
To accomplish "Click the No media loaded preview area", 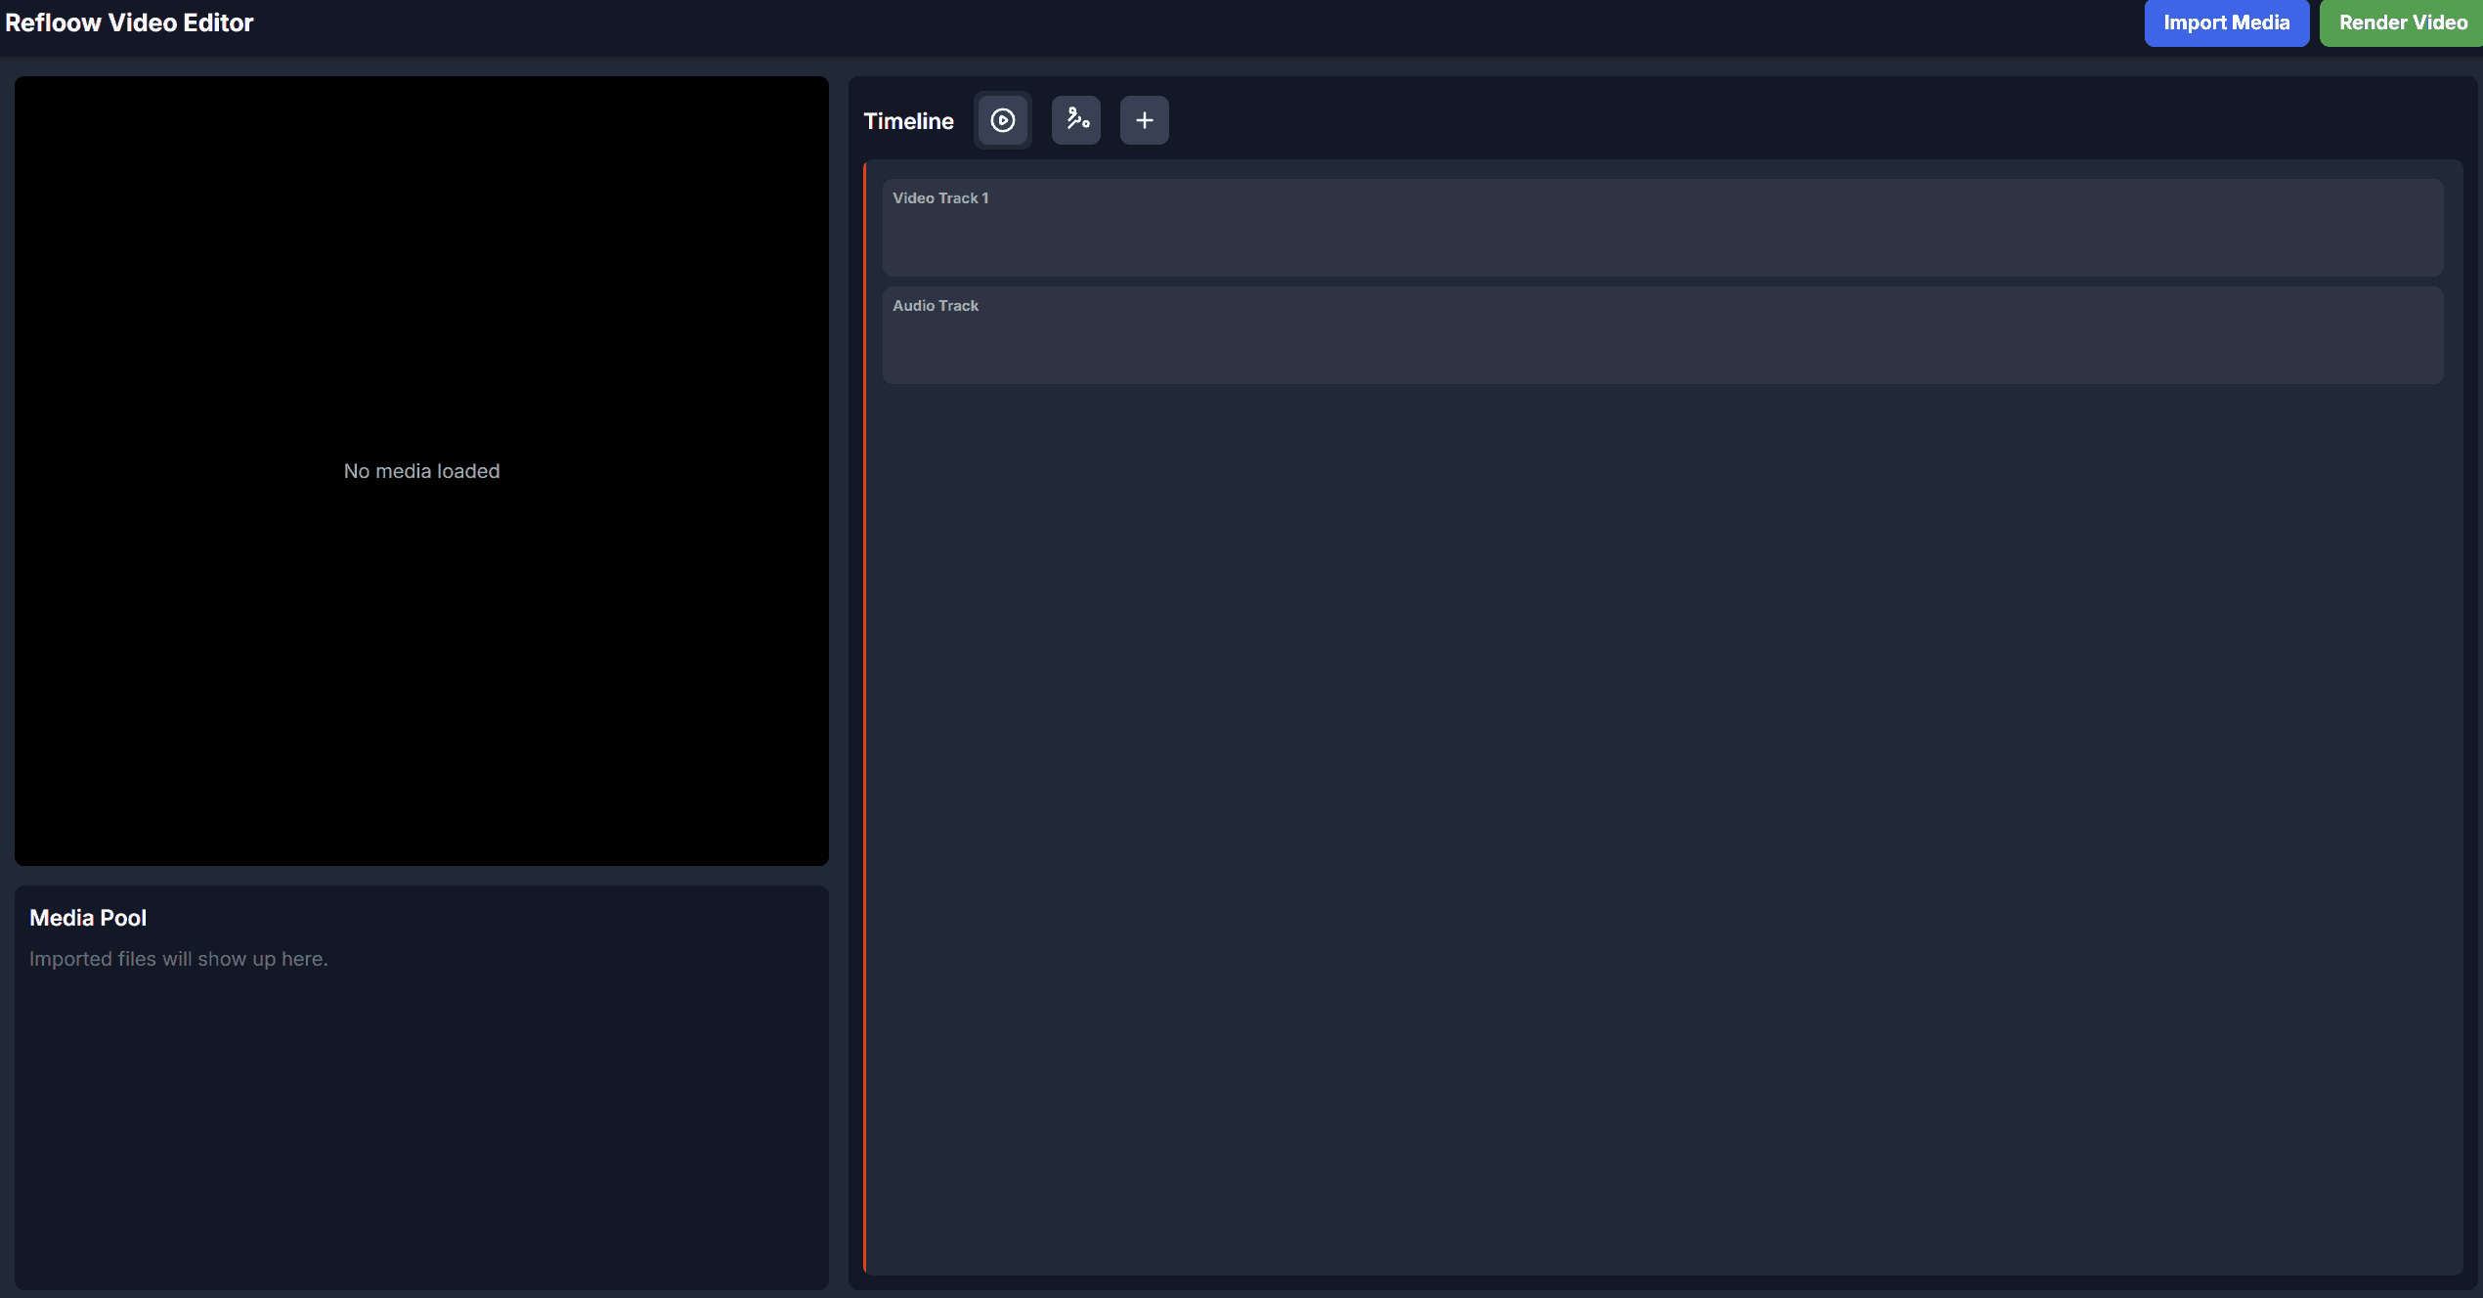I will point(420,470).
